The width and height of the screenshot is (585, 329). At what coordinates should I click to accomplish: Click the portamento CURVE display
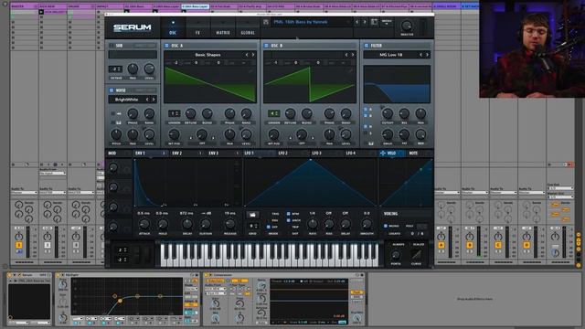point(417,255)
